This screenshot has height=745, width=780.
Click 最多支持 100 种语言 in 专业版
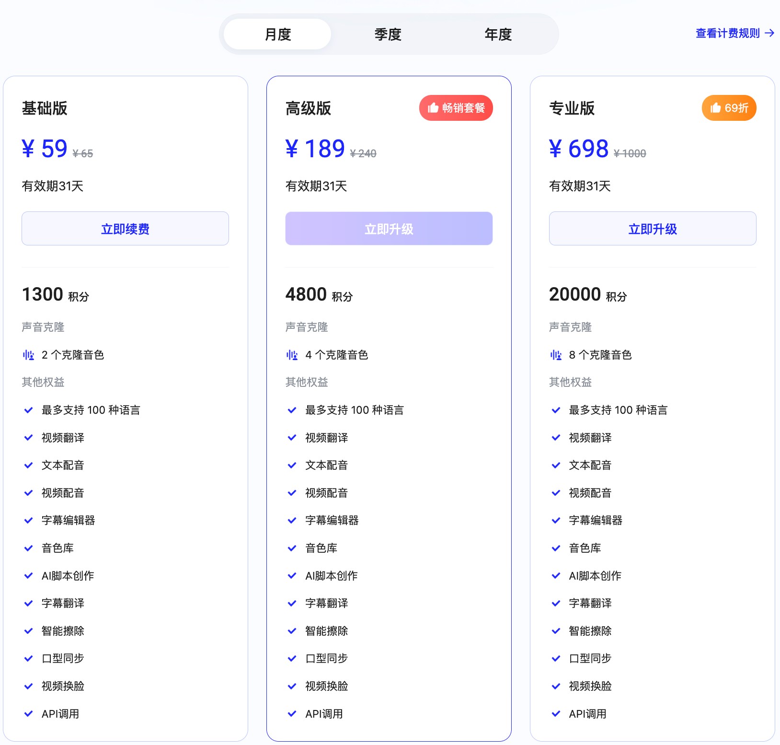618,410
